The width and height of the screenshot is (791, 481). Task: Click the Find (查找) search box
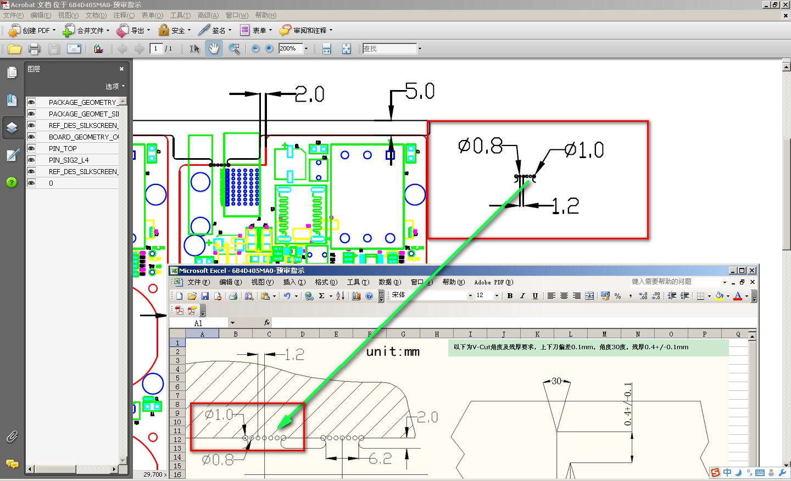[x=389, y=49]
